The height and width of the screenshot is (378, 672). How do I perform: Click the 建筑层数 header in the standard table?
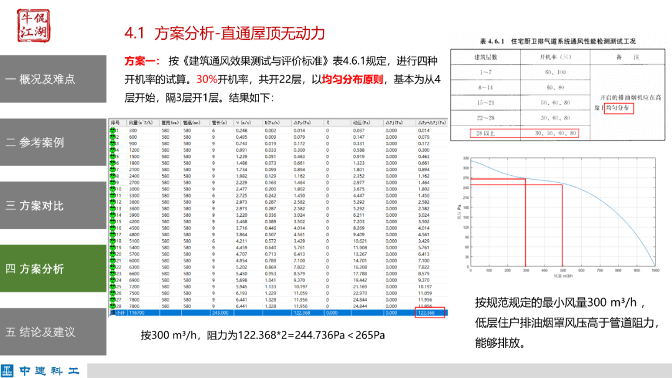coord(485,57)
